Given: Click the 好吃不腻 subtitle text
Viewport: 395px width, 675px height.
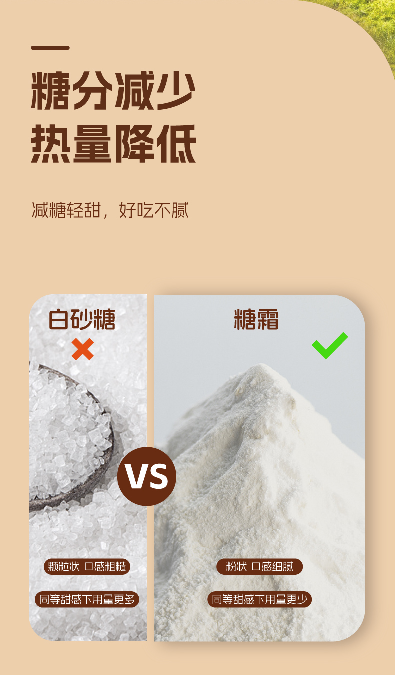Looking at the screenshot, I should tap(154, 210).
